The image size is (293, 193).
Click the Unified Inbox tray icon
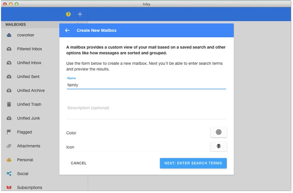(x=9, y=63)
